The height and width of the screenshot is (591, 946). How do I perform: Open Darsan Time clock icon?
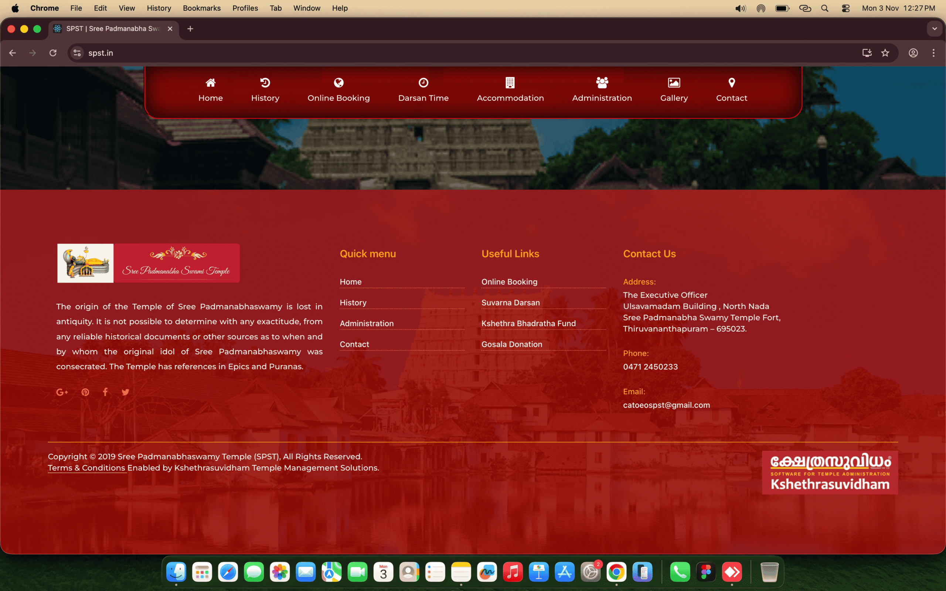click(x=423, y=82)
